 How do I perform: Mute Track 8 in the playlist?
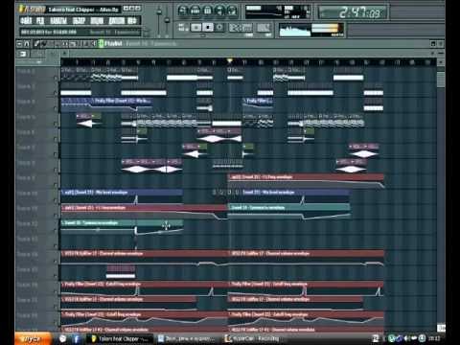(57, 170)
